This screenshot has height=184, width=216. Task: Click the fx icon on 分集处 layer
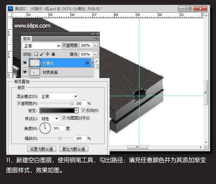coord(87,63)
